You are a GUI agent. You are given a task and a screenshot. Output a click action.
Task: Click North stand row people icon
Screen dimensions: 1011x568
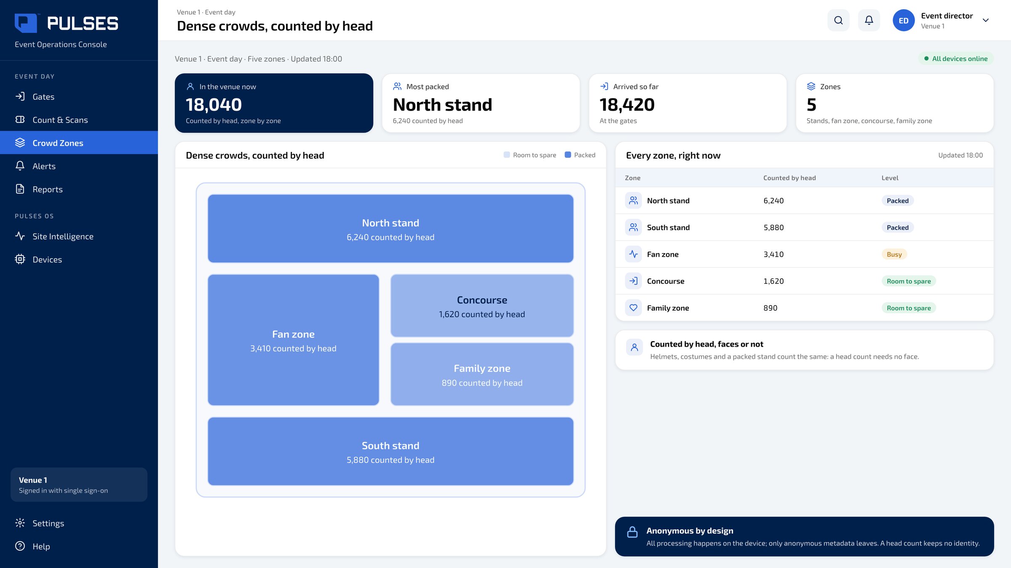click(633, 201)
